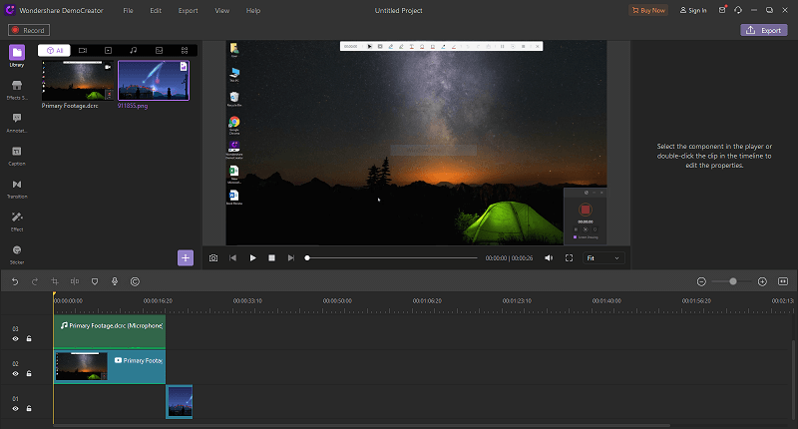Open the Effects Store panel
798x429 pixels.
[17, 90]
